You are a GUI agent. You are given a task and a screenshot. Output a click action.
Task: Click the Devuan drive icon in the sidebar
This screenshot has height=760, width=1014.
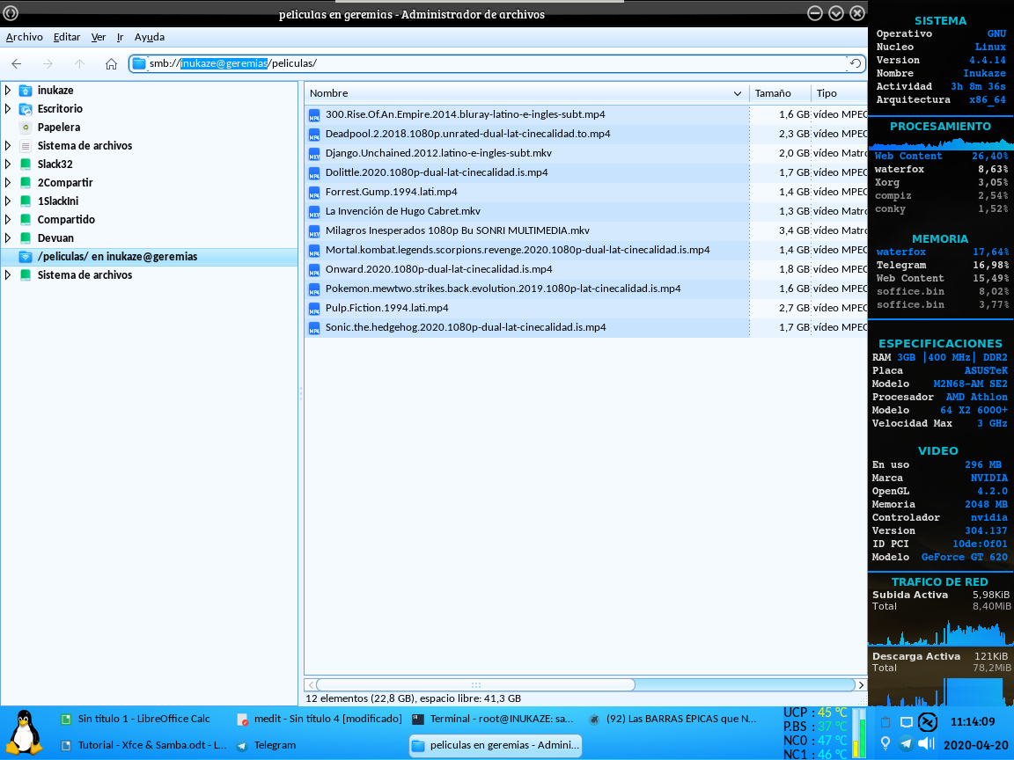pyautogui.click(x=26, y=237)
